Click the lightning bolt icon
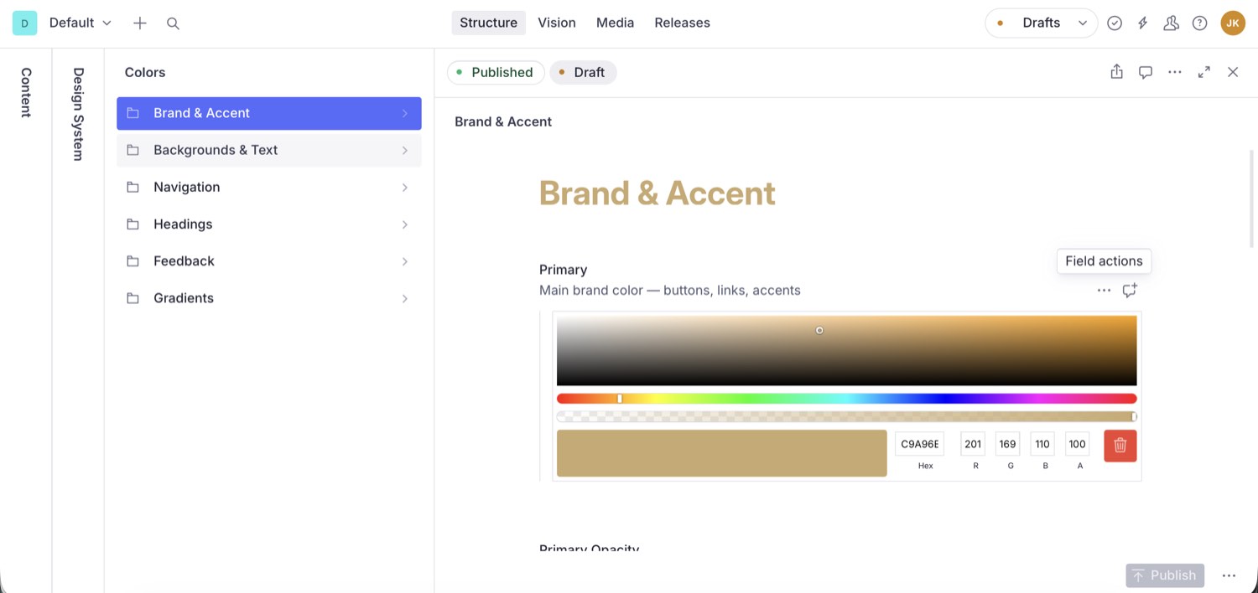1258x593 pixels. click(x=1142, y=23)
